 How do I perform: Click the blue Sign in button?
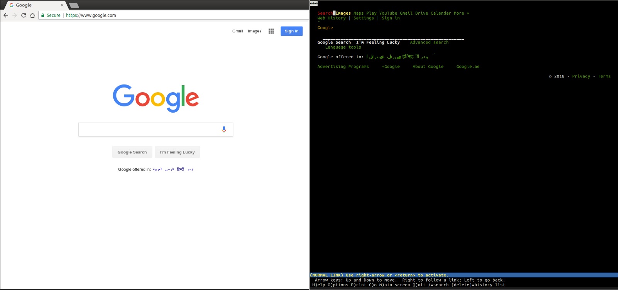coord(292,31)
